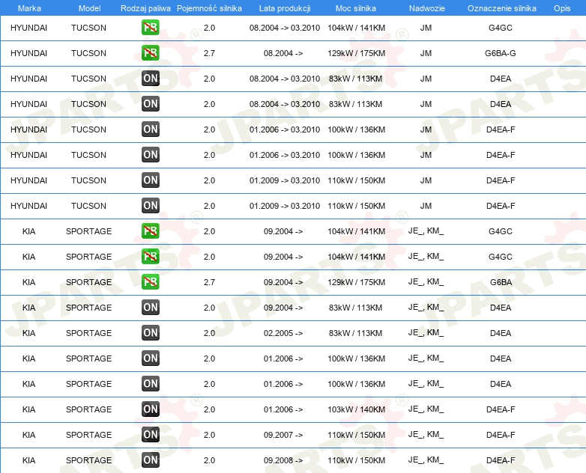Click the Moc silnika column header
This screenshot has width=586, height=473.
click(x=356, y=8)
